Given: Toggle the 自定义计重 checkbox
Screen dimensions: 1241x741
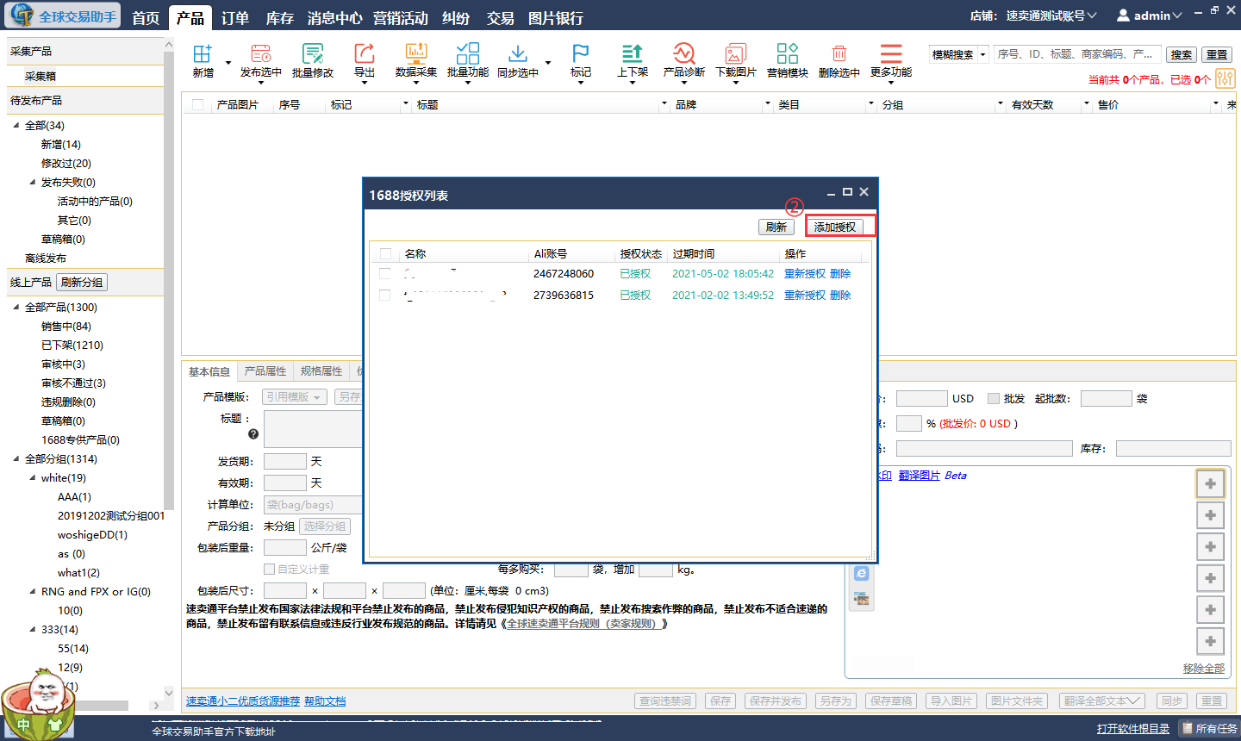Looking at the screenshot, I should click(269, 569).
